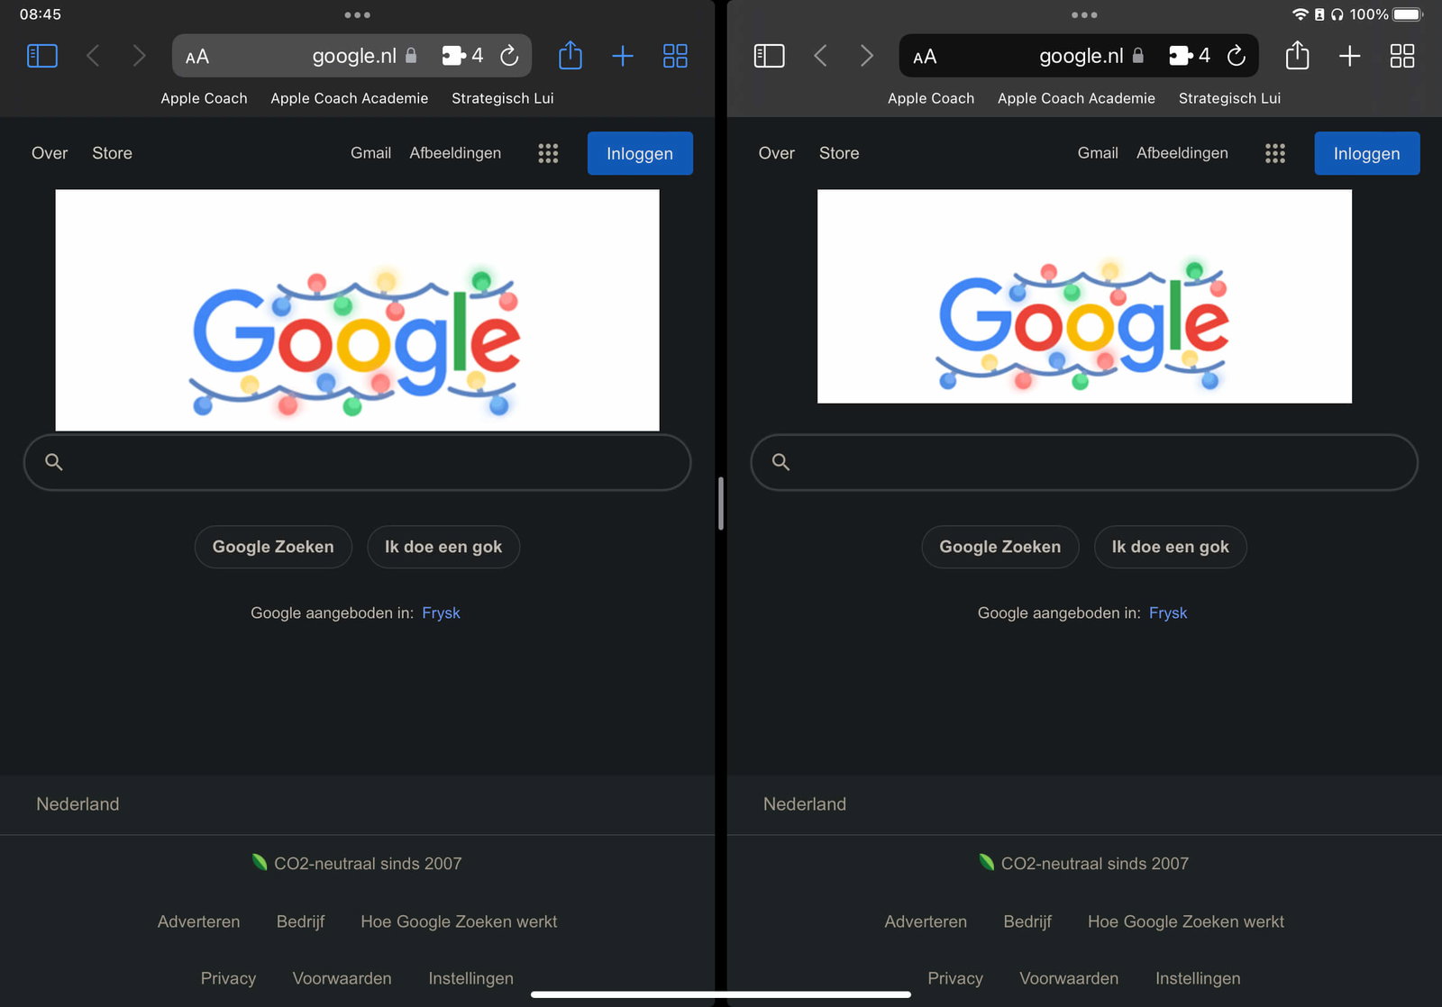Tap google.nl address bar in left window
The image size is (1442, 1007).
[351, 56]
